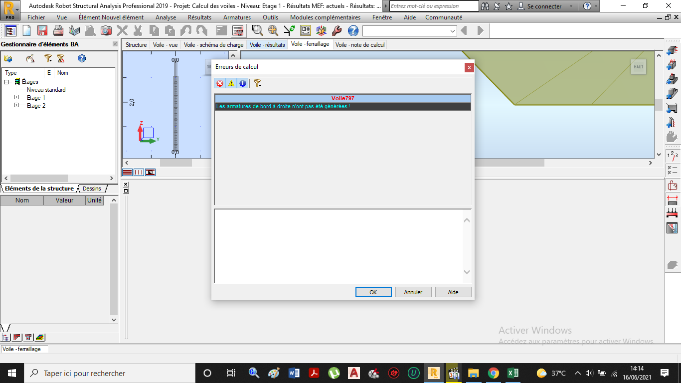Click the funnel filter icon in Gestionnaire panel
Viewport: 681px width, 383px height.
pos(48,58)
